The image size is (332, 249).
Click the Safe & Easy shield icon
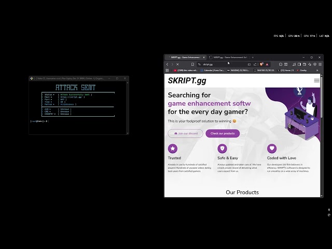pyautogui.click(x=223, y=148)
